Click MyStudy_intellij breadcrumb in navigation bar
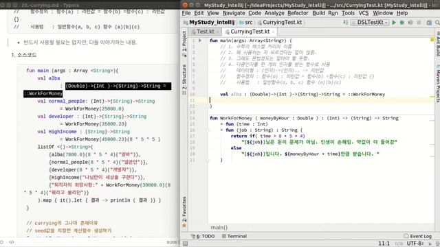This screenshot has height=247, width=440. (209, 22)
